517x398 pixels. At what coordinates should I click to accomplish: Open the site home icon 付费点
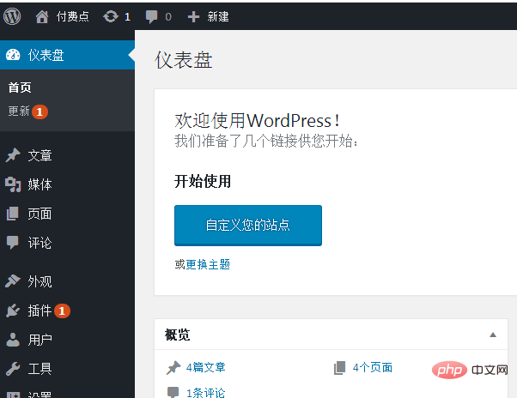pyautogui.click(x=42, y=15)
